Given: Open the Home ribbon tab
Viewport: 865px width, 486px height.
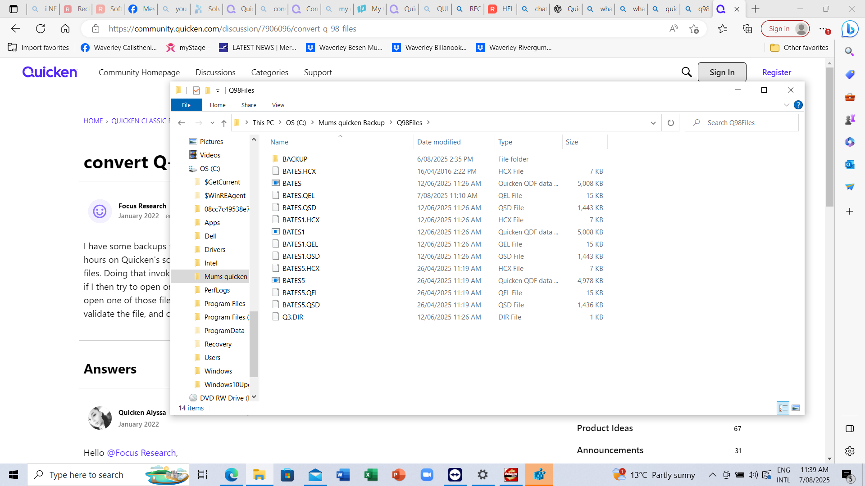Looking at the screenshot, I should 218,105.
